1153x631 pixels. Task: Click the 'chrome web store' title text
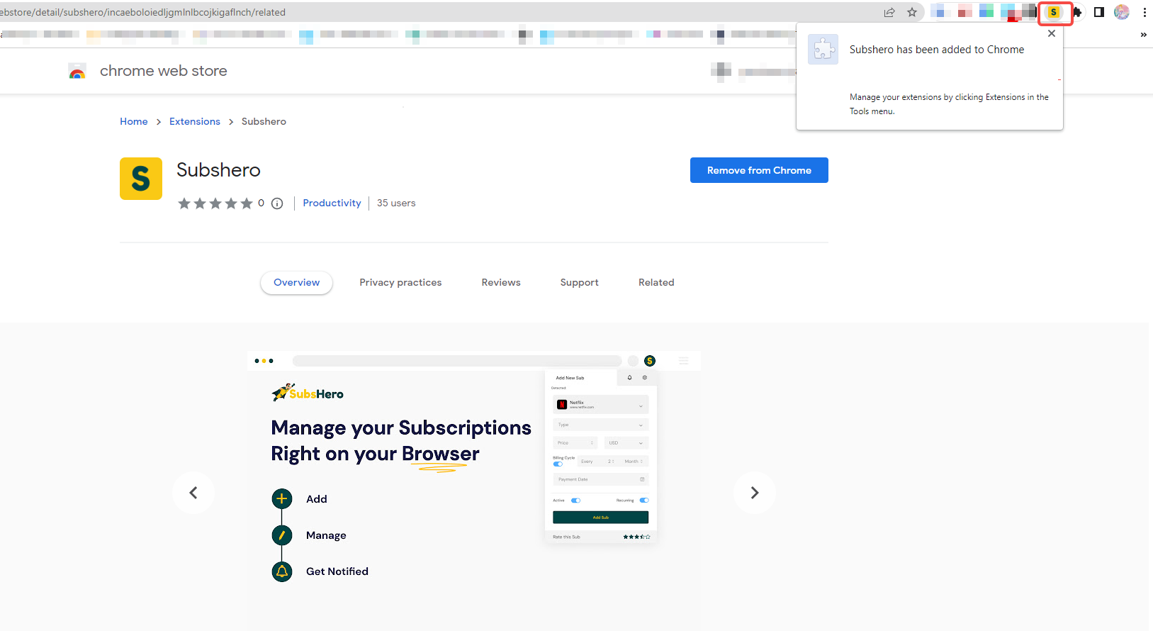click(164, 71)
